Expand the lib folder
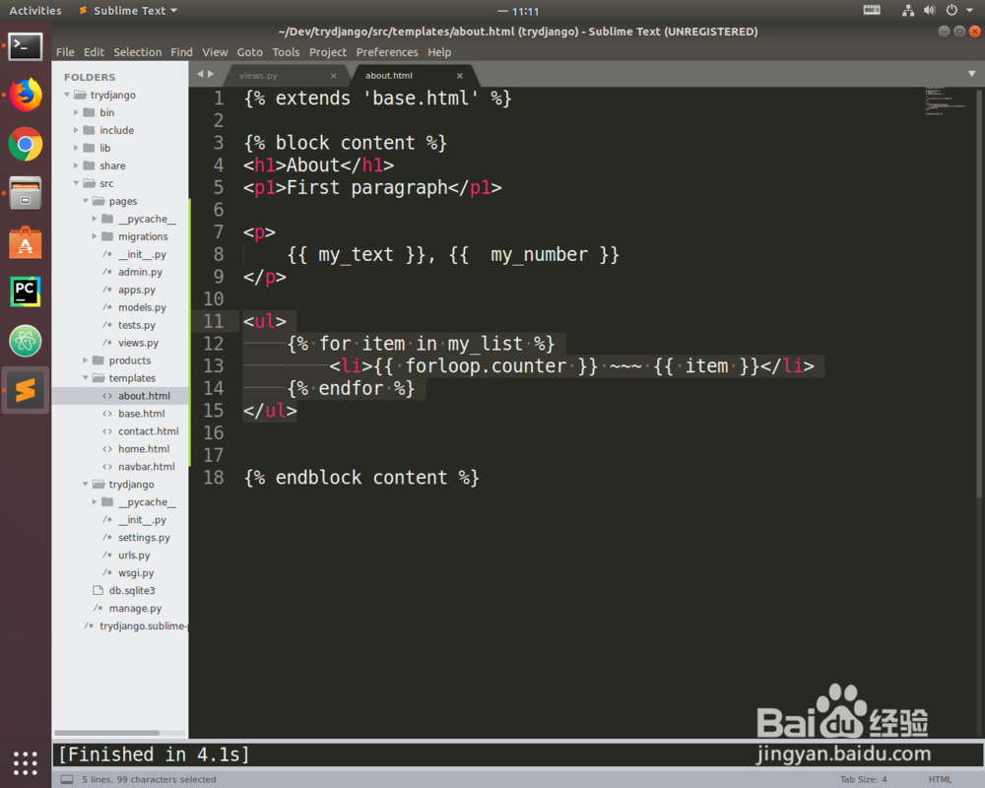Viewport: 985px width, 788px height. click(x=76, y=148)
